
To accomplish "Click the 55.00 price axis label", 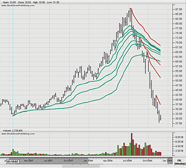I will (x=179, y=71).
